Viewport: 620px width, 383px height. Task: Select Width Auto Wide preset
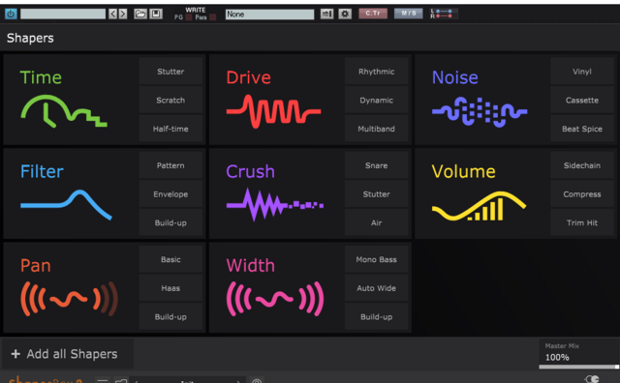pos(377,288)
